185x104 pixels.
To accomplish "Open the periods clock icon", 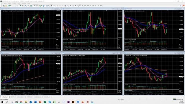I will click(43, 5).
